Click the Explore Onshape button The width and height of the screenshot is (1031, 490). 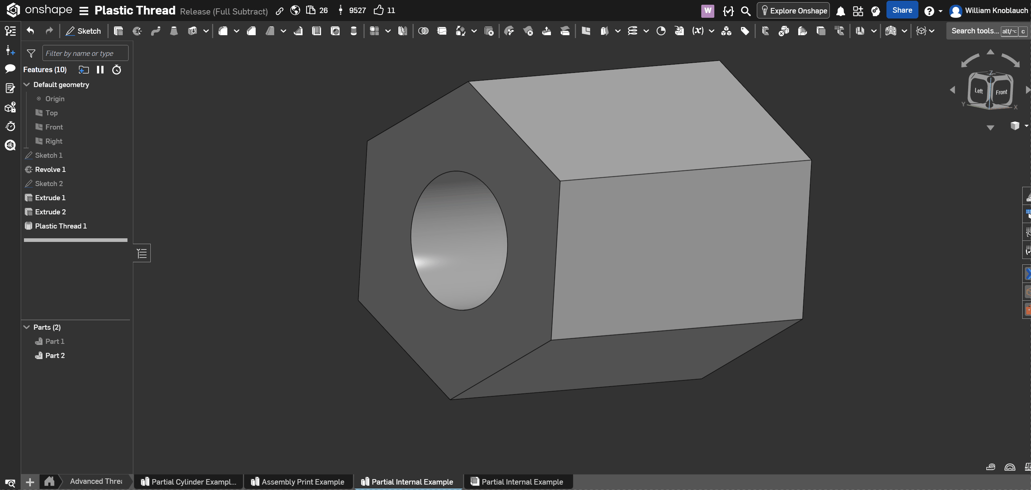pyautogui.click(x=793, y=11)
